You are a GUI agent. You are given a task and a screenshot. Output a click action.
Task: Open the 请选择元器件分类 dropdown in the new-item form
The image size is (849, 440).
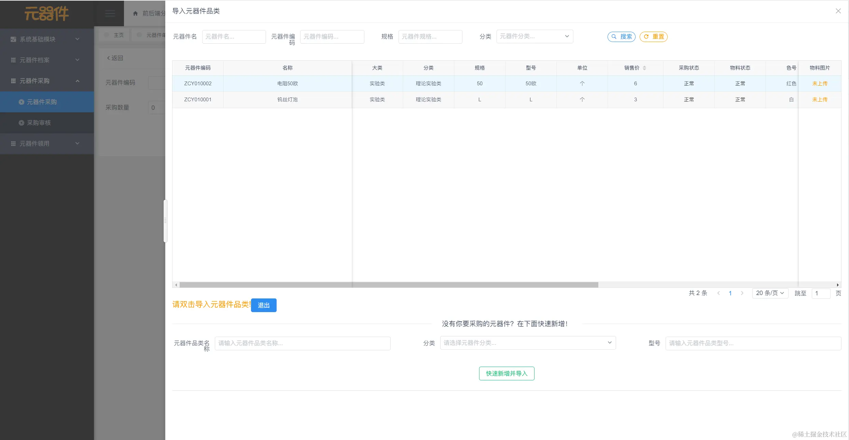[528, 343]
